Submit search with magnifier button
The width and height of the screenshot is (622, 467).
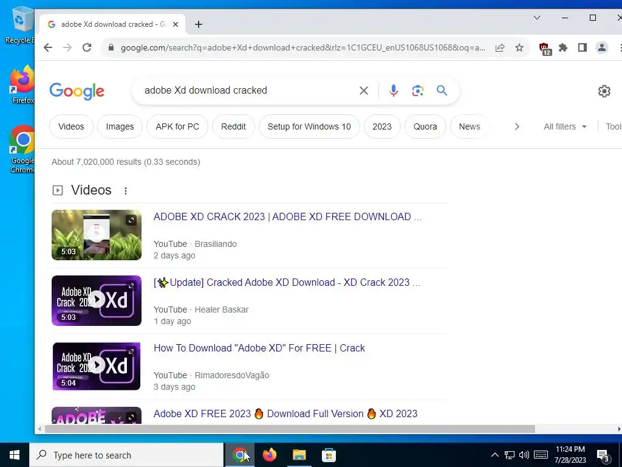tap(442, 91)
